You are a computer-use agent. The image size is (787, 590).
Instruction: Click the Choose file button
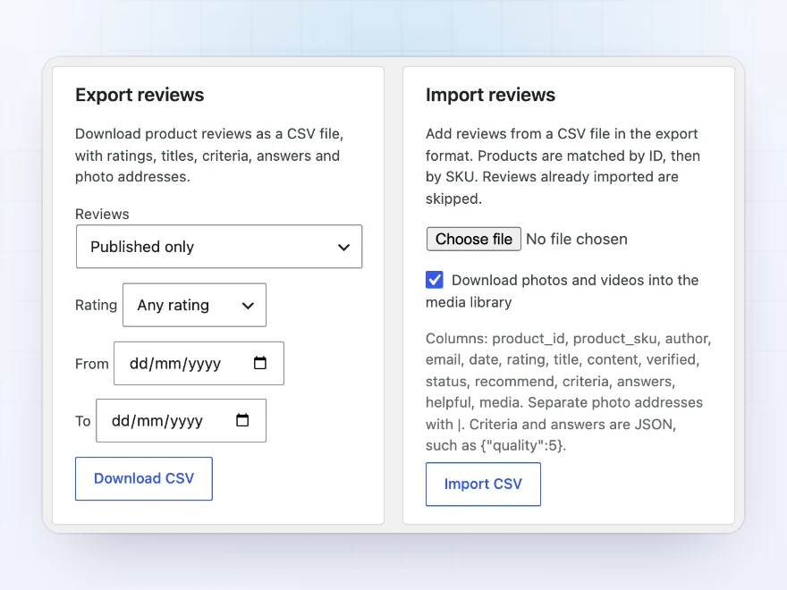click(x=474, y=239)
